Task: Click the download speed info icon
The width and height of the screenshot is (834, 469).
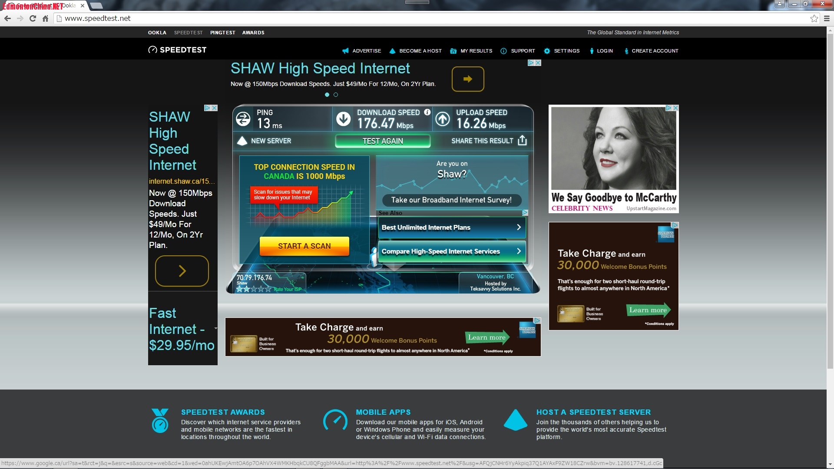Action: tap(427, 112)
